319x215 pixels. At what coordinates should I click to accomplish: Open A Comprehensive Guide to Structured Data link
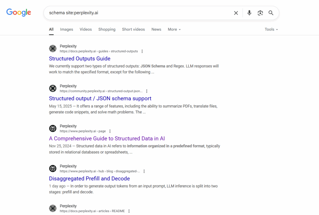(107, 139)
